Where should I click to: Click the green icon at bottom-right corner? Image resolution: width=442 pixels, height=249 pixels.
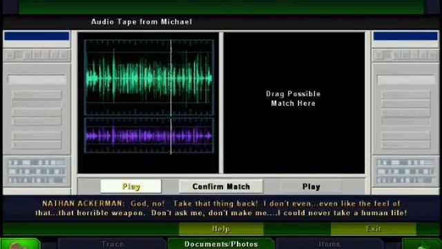click(422, 243)
